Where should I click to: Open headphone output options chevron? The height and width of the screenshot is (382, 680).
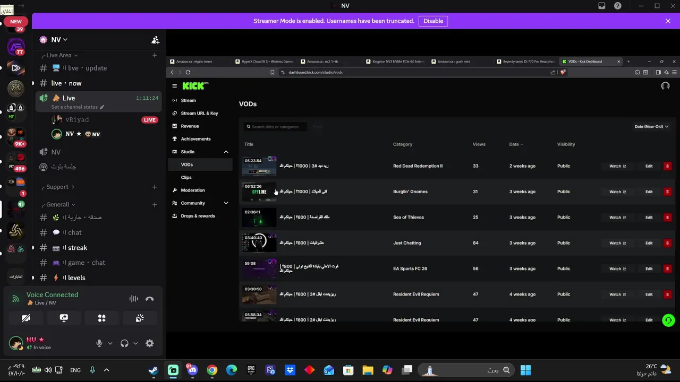click(135, 343)
